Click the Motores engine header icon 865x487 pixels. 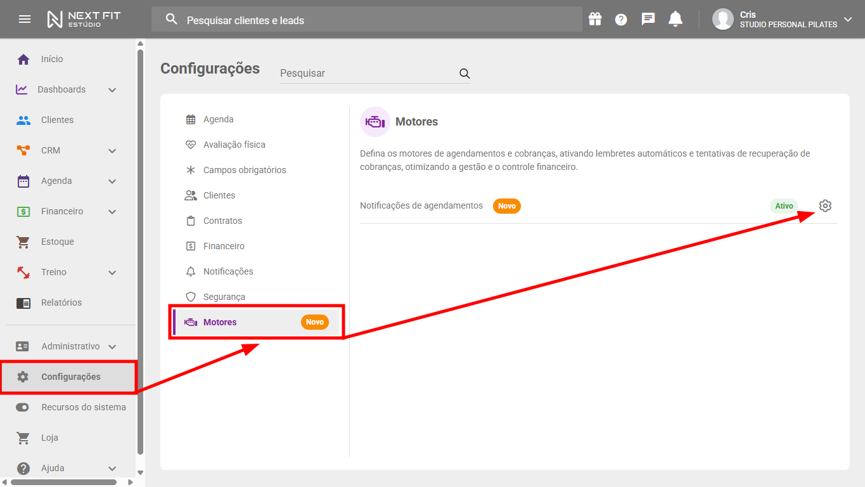375,122
